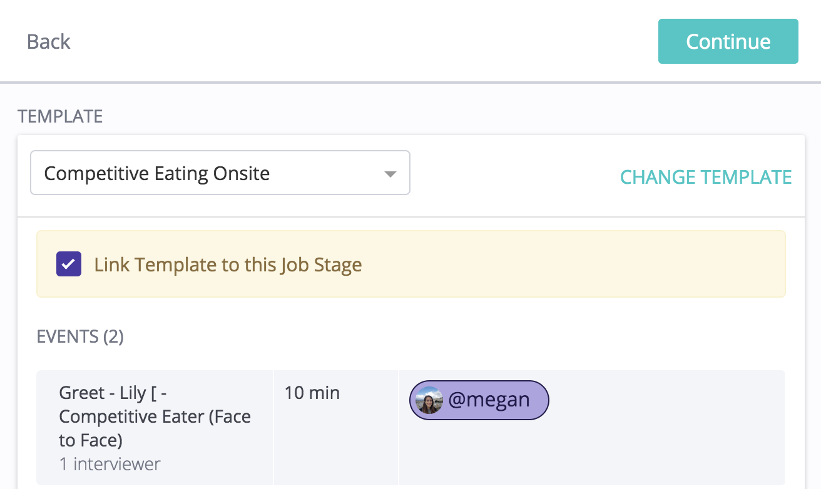Click the CHANGE TEMPLATE link
The width and height of the screenshot is (821, 489).
[705, 177]
